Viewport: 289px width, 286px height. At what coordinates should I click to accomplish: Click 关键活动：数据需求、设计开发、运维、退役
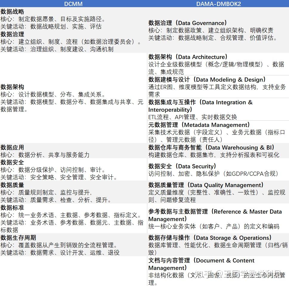[x=60, y=253]
